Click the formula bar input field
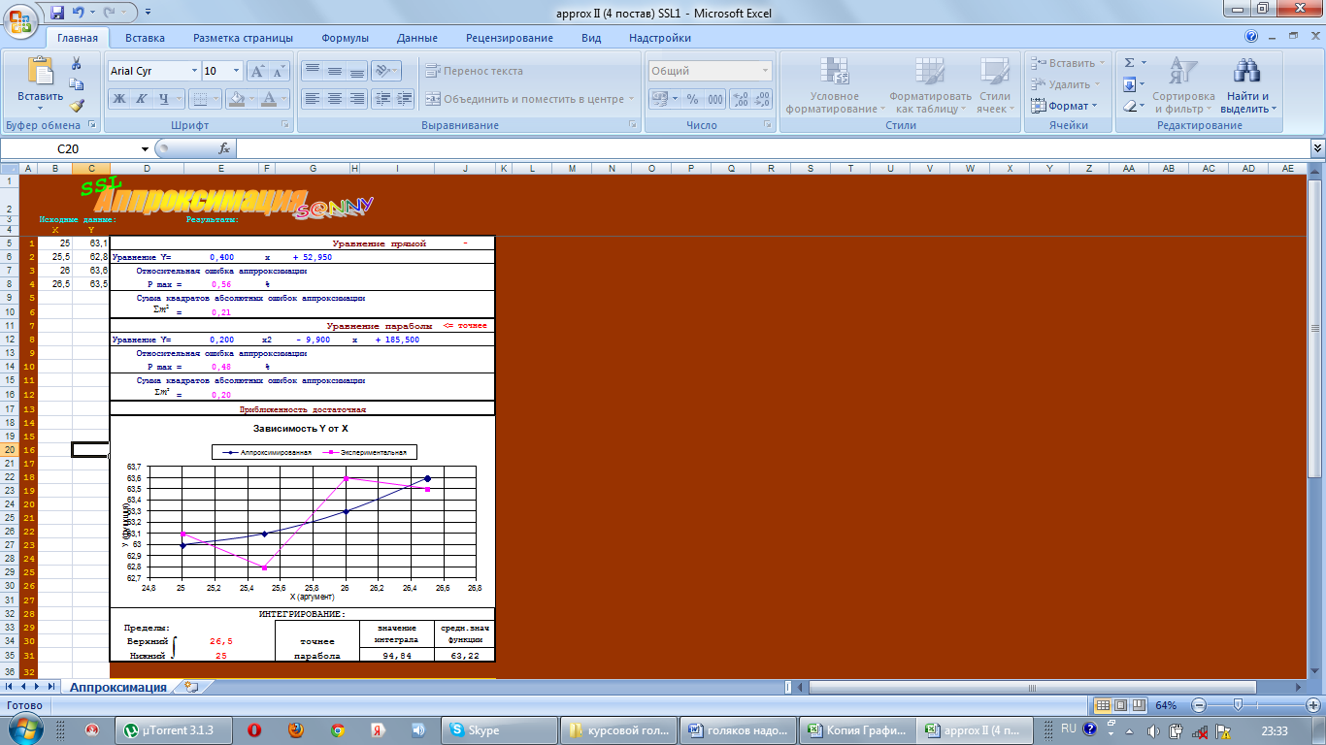The width and height of the screenshot is (1326, 745). pyautogui.click(x=772, y=148)
